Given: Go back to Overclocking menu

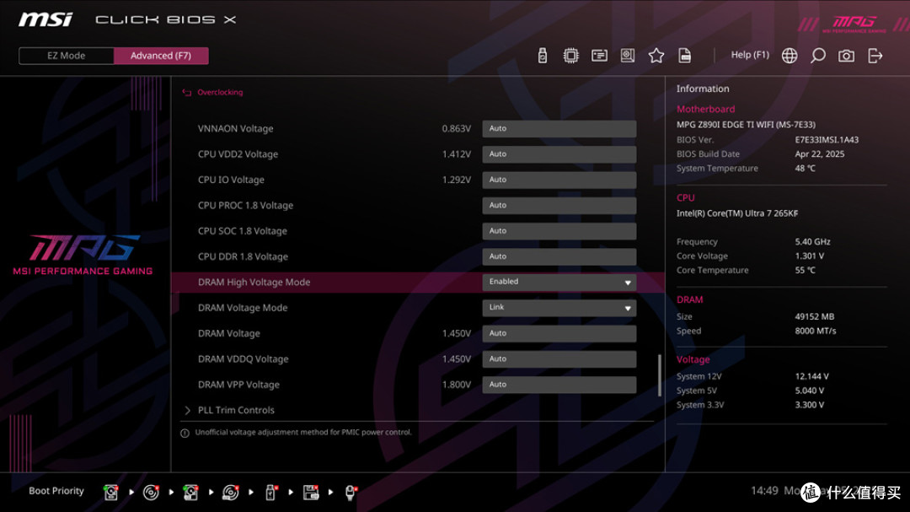Looking at the screenshot, I should (x=220, y=92).
